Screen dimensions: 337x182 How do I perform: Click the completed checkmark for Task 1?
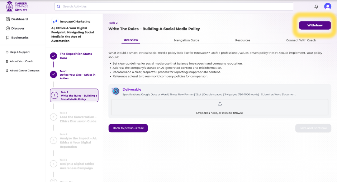coord(53,74)
